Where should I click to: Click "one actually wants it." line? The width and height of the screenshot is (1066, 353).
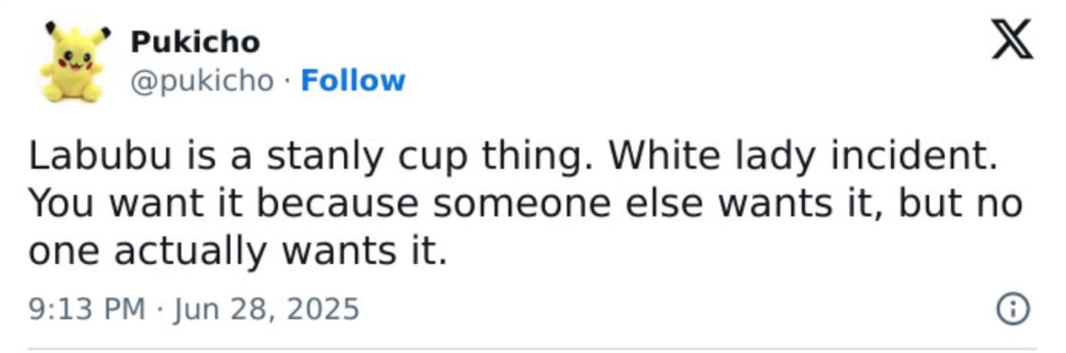pos(238,252)
